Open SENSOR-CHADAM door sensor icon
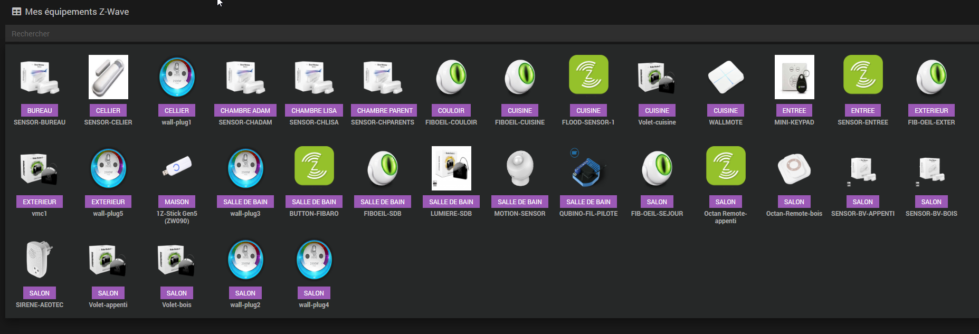 245,77
